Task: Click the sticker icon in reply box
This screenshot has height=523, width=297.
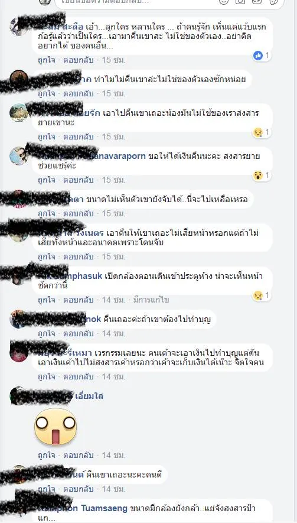Action: [273, 1]
